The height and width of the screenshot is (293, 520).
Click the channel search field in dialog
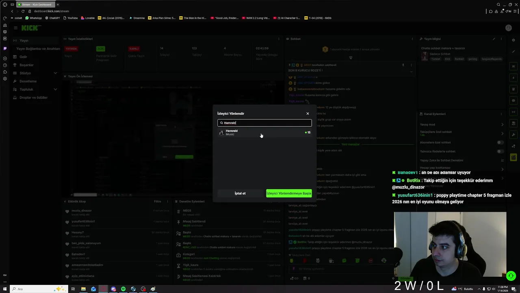264,123
